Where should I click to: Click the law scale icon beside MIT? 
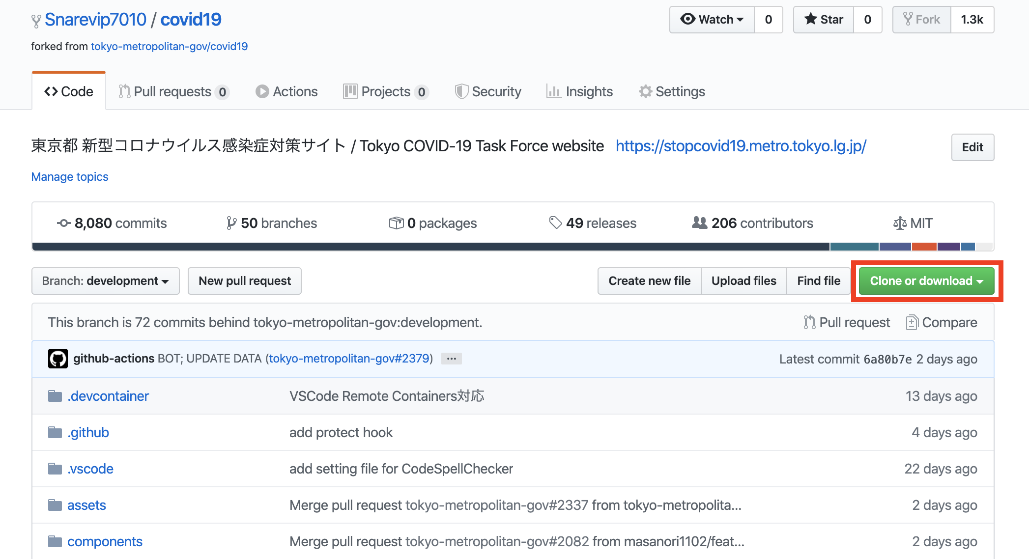pyautogui.click(x=900, y=223)
